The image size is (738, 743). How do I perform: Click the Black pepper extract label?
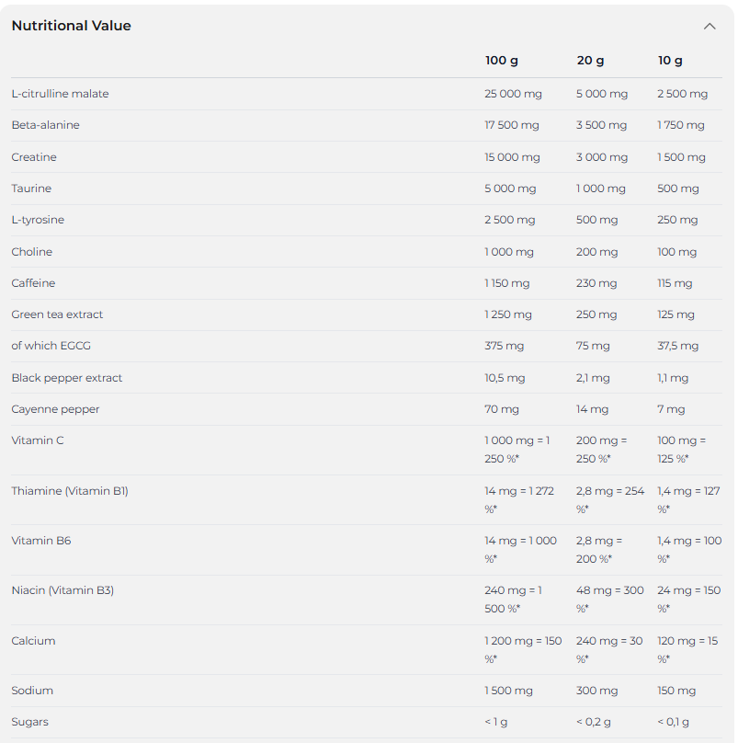pyautogui.click(x=67, y=378)
